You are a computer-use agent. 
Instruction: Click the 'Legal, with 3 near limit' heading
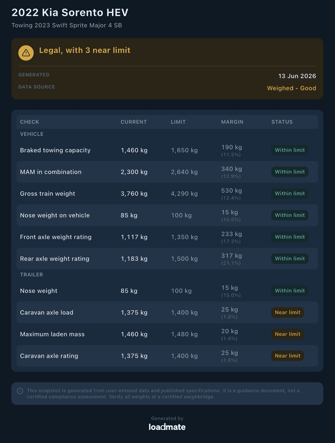(85, 50)
